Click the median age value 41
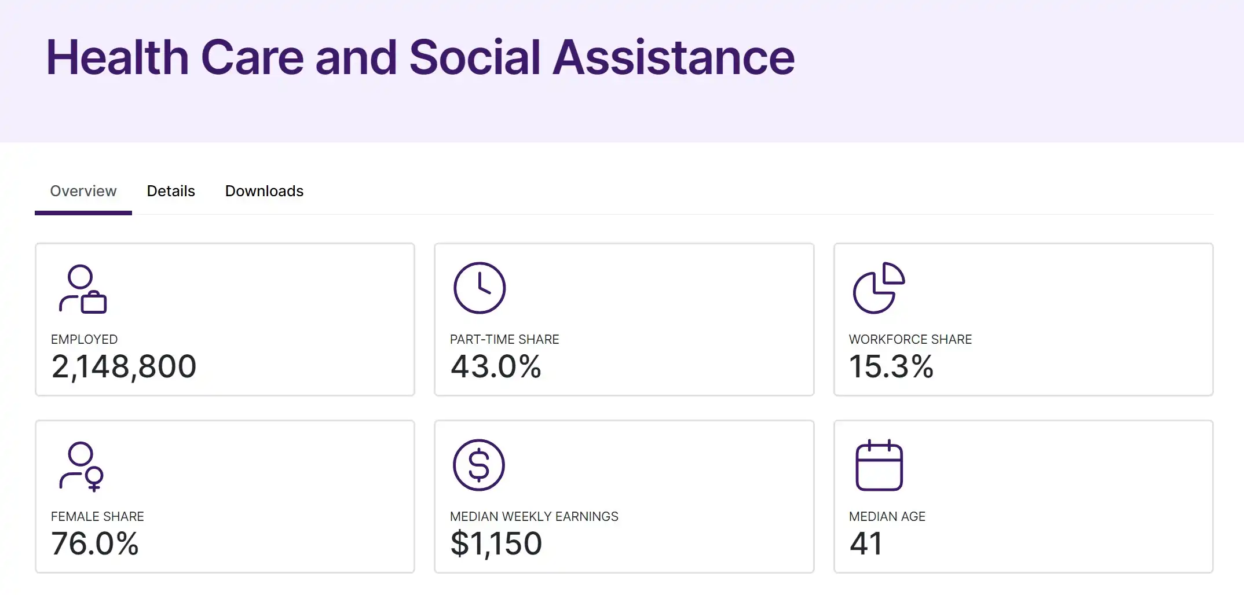The image size is (1244, 595). [x=866, y=544]
